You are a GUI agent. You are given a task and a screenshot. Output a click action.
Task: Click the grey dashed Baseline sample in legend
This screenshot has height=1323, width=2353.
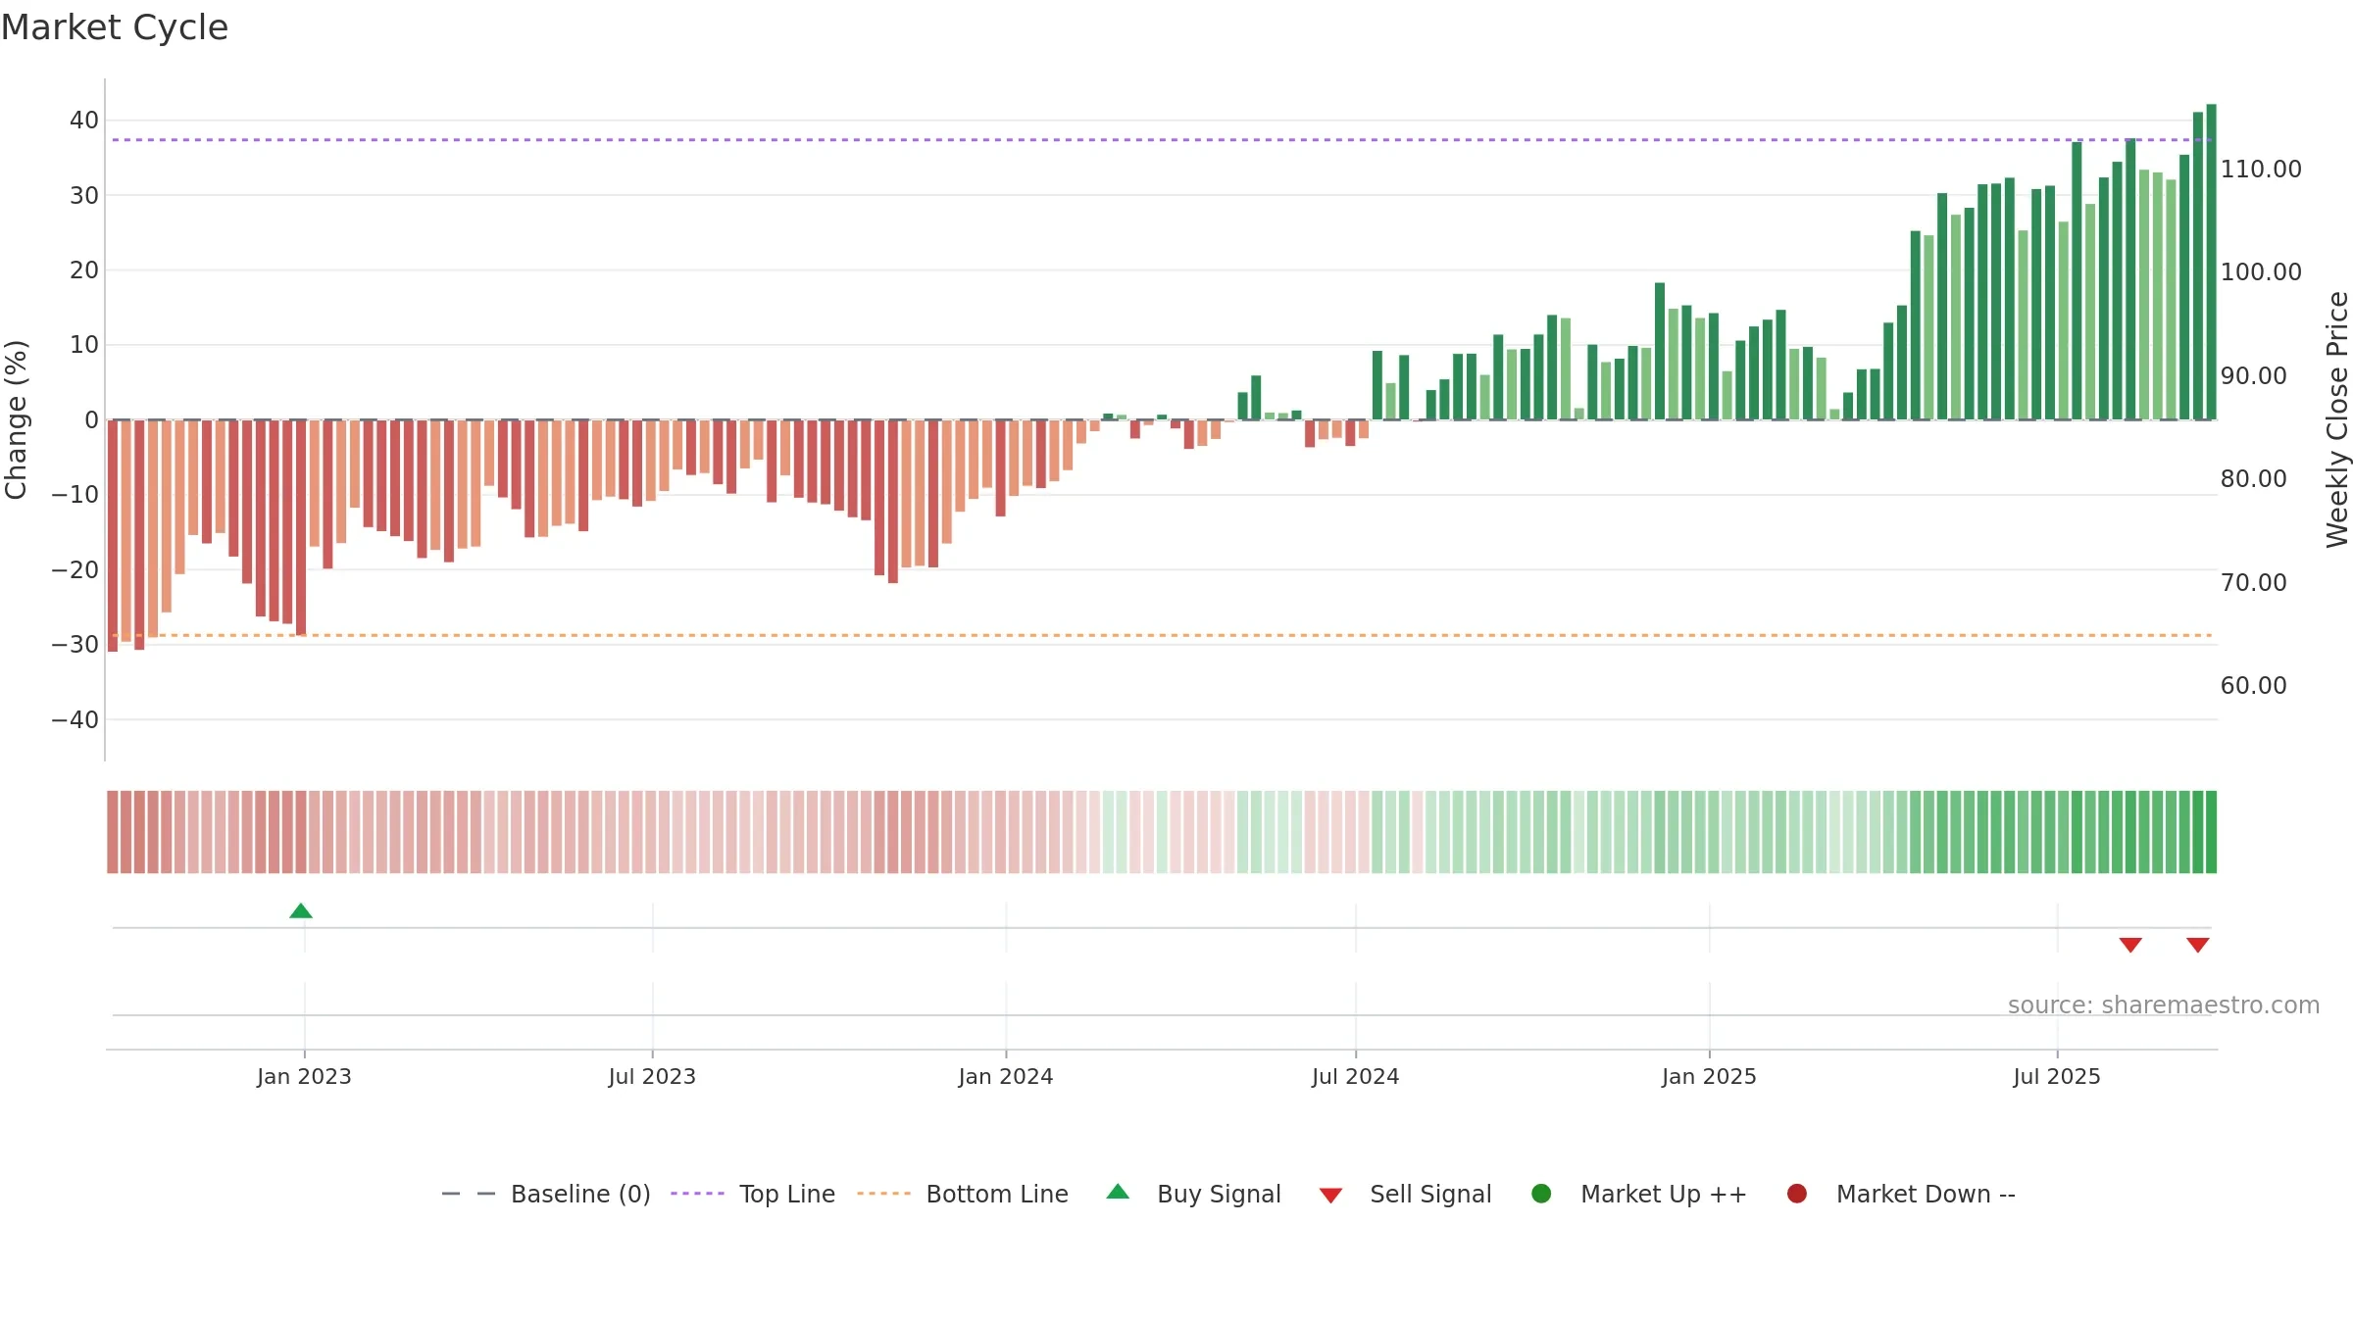[469, 1194]
